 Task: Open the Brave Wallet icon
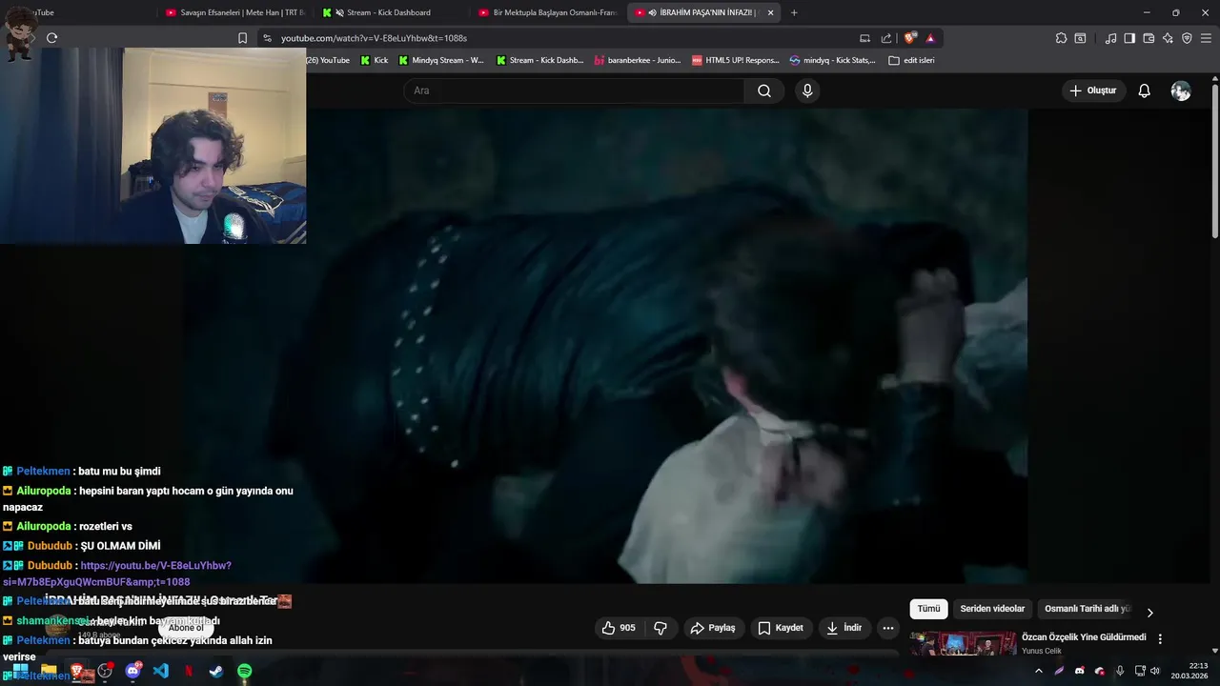point(1149,38)
